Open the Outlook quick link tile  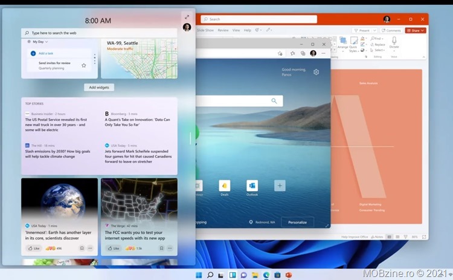click(x=252, y=187)
